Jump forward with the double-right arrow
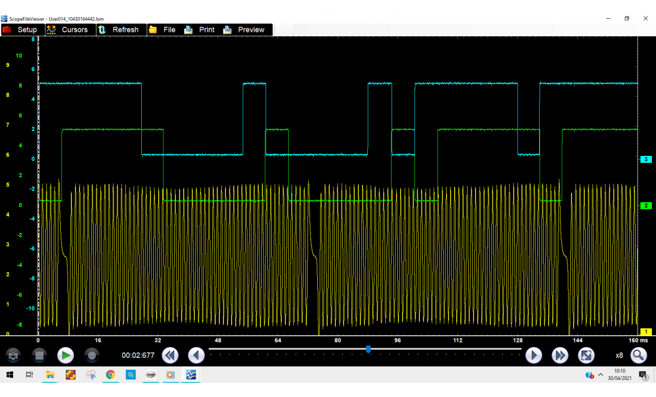The height and width of the screenshot is (397, 656). [560, 356]
